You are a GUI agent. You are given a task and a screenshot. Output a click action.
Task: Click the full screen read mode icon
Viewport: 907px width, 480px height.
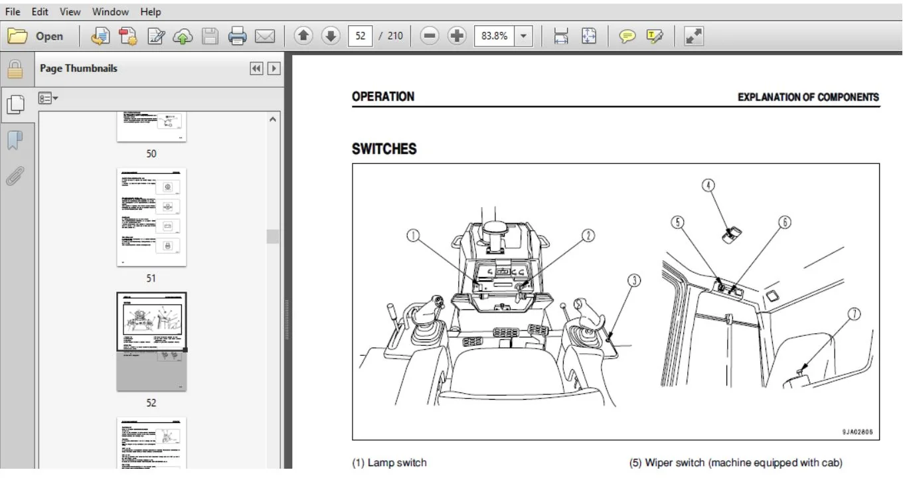click(693, 37)
